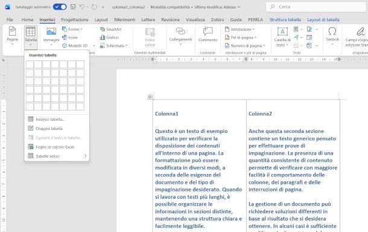Click the Object icon in Testo group

pyautogui.click(x=309, y=45)
